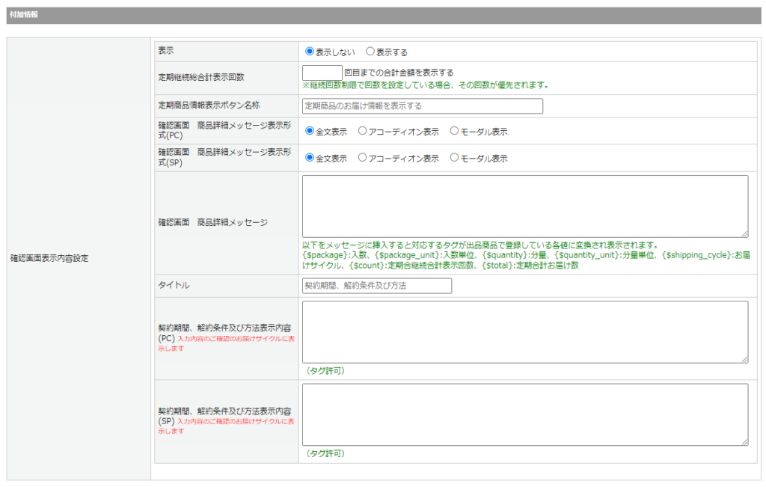Select 全文表示 for PC message format

coord(310,132)
